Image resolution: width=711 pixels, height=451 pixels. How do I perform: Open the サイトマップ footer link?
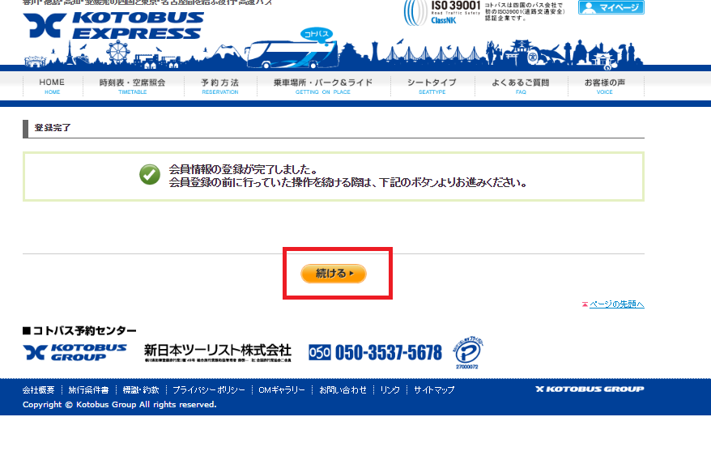(434, 389)
